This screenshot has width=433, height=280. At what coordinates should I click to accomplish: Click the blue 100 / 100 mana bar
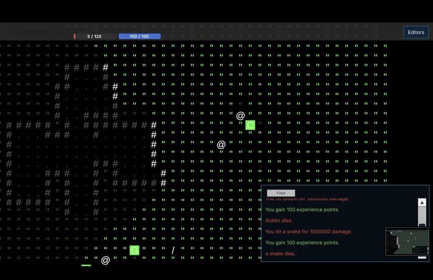tap(139, 36)
